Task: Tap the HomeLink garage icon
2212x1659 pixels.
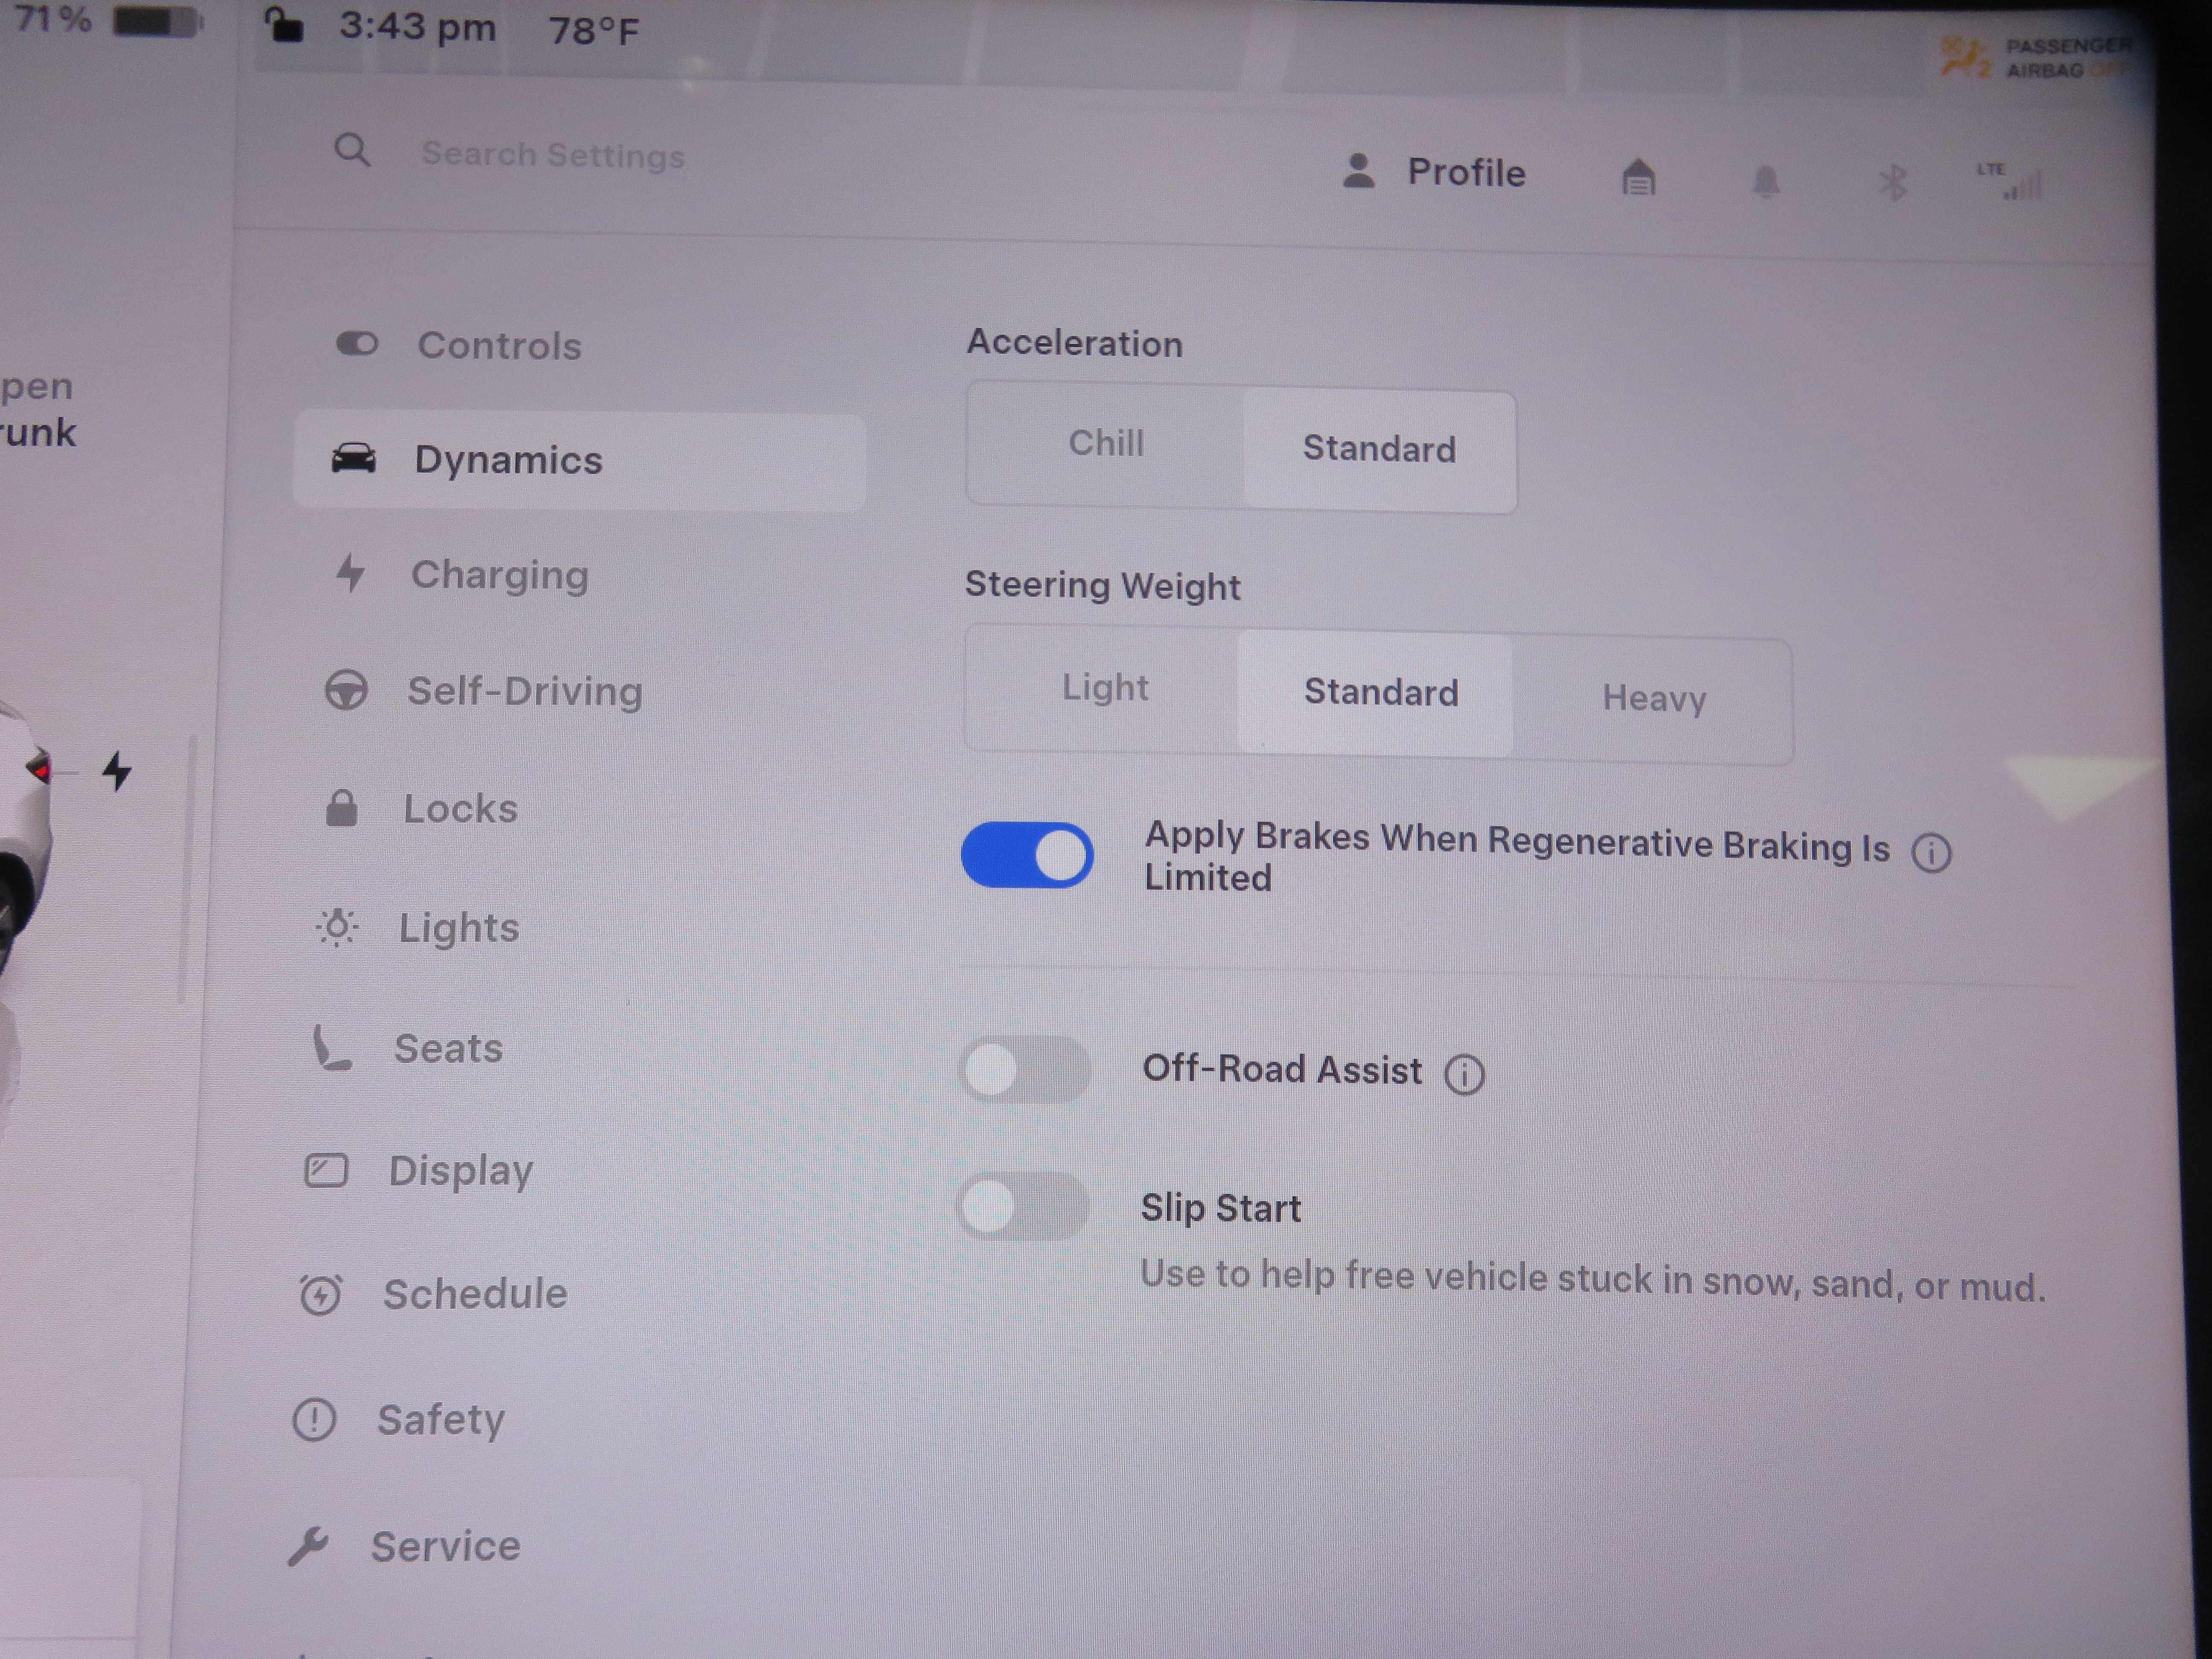Action: click(1638, 178)
